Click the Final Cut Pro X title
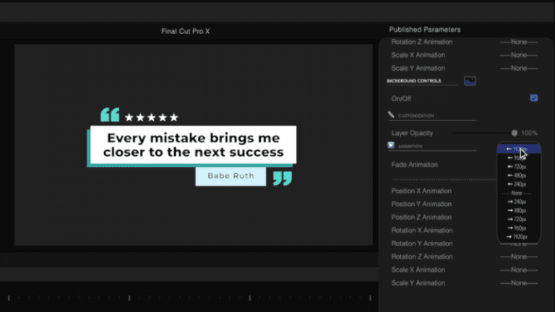This screenshot has width=555, height=312. (x=186, y=32)
